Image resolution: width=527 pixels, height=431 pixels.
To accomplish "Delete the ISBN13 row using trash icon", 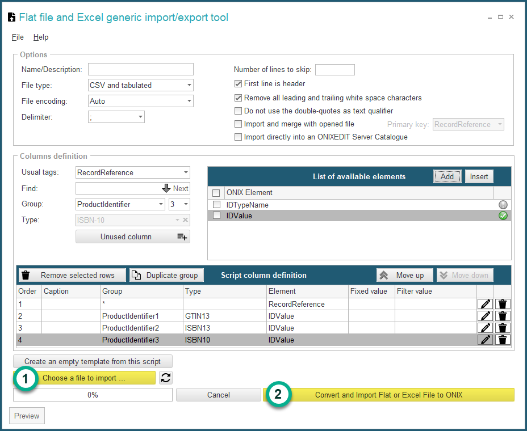I will 503,328.
